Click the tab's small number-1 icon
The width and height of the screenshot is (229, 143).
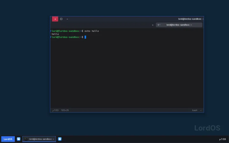click(x=159, y=25)
